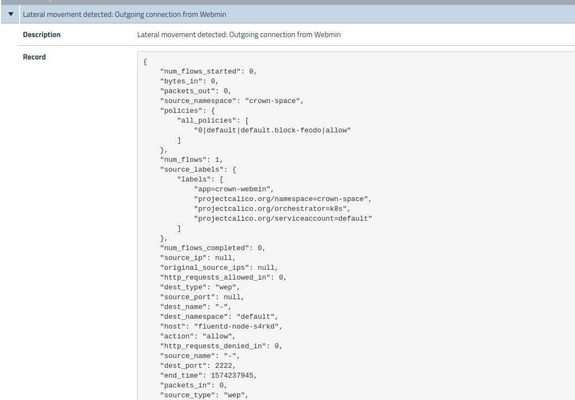575x400 pixels.
Task: Click the projectcalico.org/namespace=crown-space label
Action: tap(283, 199)
